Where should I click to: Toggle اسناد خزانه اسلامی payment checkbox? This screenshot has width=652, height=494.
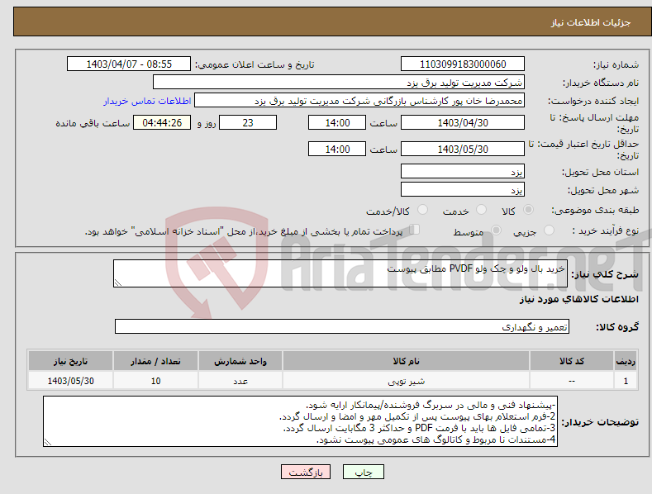415,230
